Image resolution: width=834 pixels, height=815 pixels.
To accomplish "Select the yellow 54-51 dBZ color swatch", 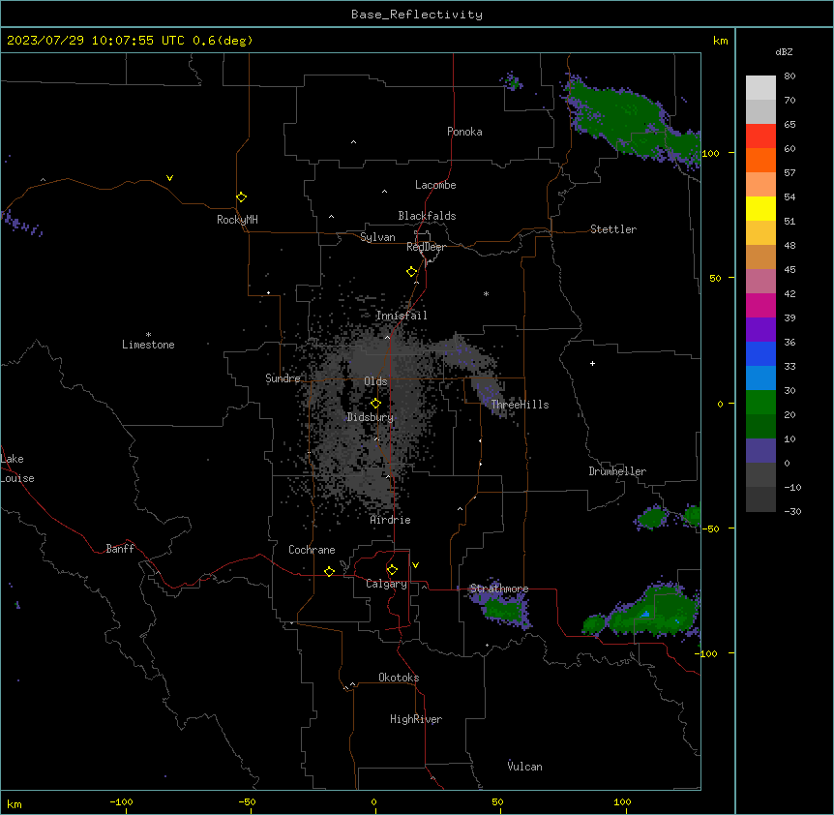I will point(760,208).
